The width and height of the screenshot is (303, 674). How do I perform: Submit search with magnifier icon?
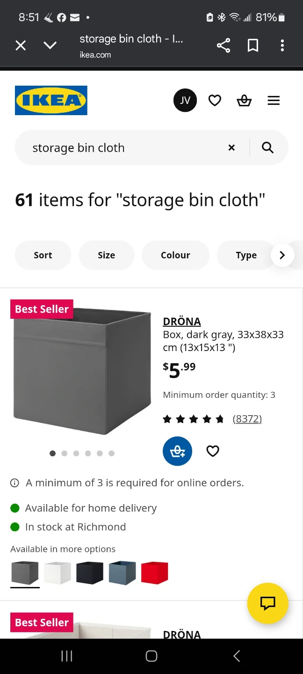tap(267, 148)
